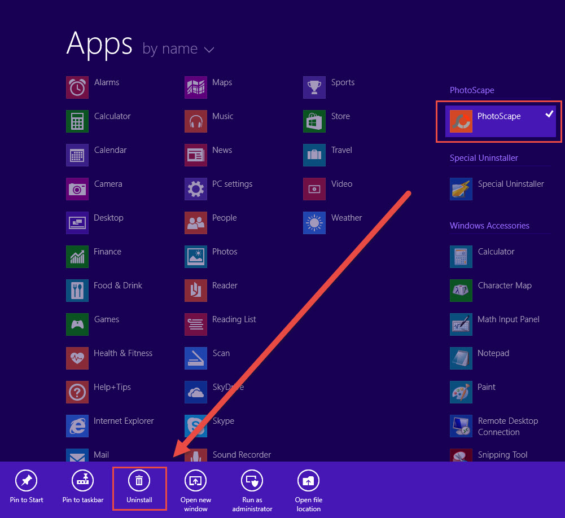Image resolution: width=565 pixels, height=518 pixels.
Task: Open the Games controller icon
Action: pos(77,324)
